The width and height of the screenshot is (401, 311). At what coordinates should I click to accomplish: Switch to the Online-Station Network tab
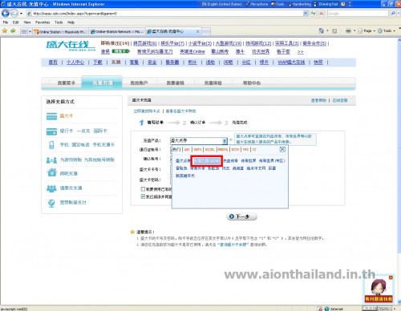pyautogui.click(x=117, y=31)
